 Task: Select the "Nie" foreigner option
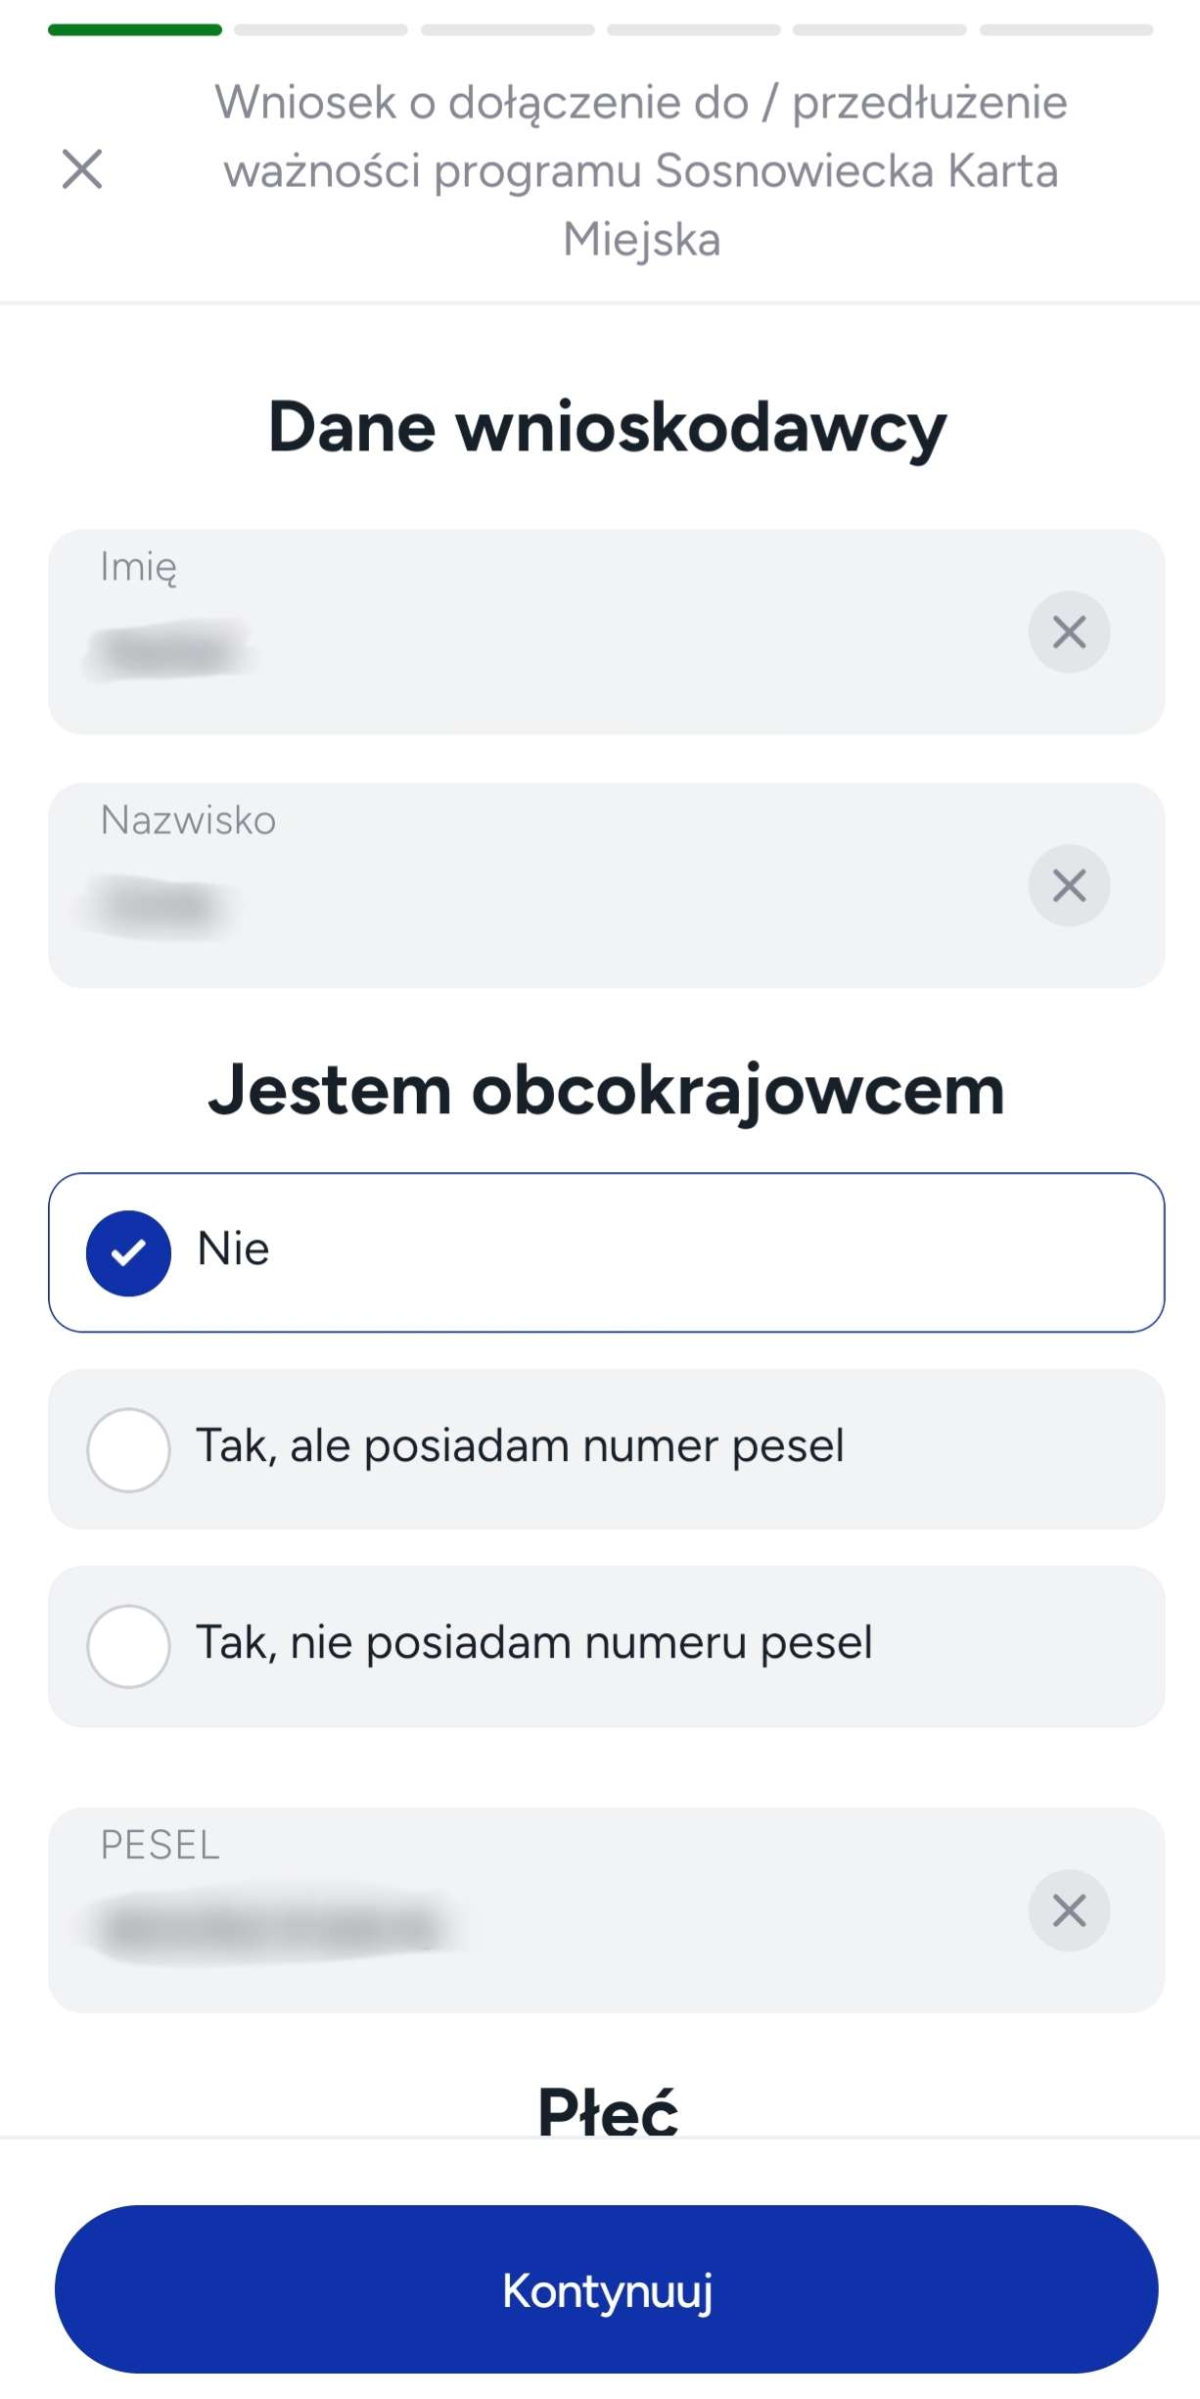606,1252
